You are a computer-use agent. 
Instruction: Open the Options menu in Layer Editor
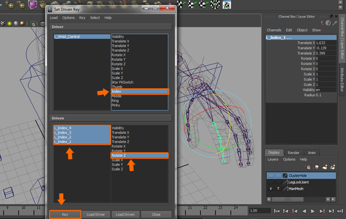289,159
